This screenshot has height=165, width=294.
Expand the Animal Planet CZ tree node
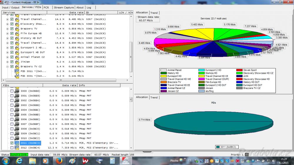[x=8, y=57]
